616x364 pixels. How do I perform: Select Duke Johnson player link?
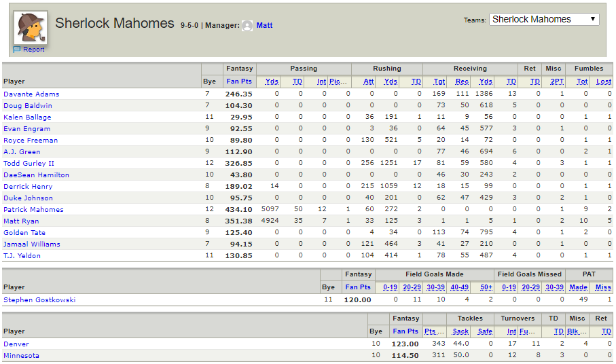tap(28, 198)
